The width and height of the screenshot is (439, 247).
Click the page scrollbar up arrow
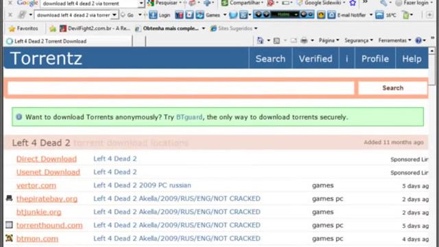[431, 51]
